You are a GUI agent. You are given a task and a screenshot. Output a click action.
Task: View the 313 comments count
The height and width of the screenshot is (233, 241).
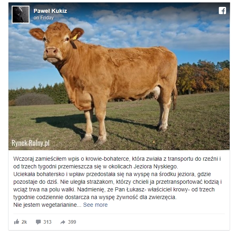(x=47, y=222)
